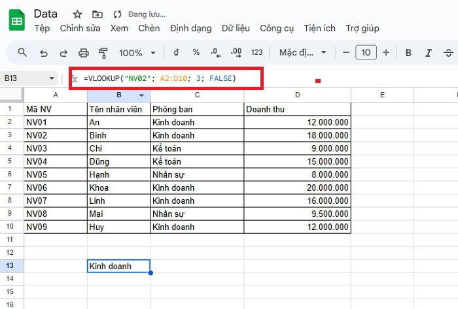Increase the font size
Image resolution: width=458 pixels, height=309 pixels.
pyautogui.click(x=386, y=52)
